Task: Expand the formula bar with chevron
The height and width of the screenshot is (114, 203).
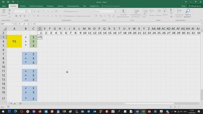Action: [201, 24]
